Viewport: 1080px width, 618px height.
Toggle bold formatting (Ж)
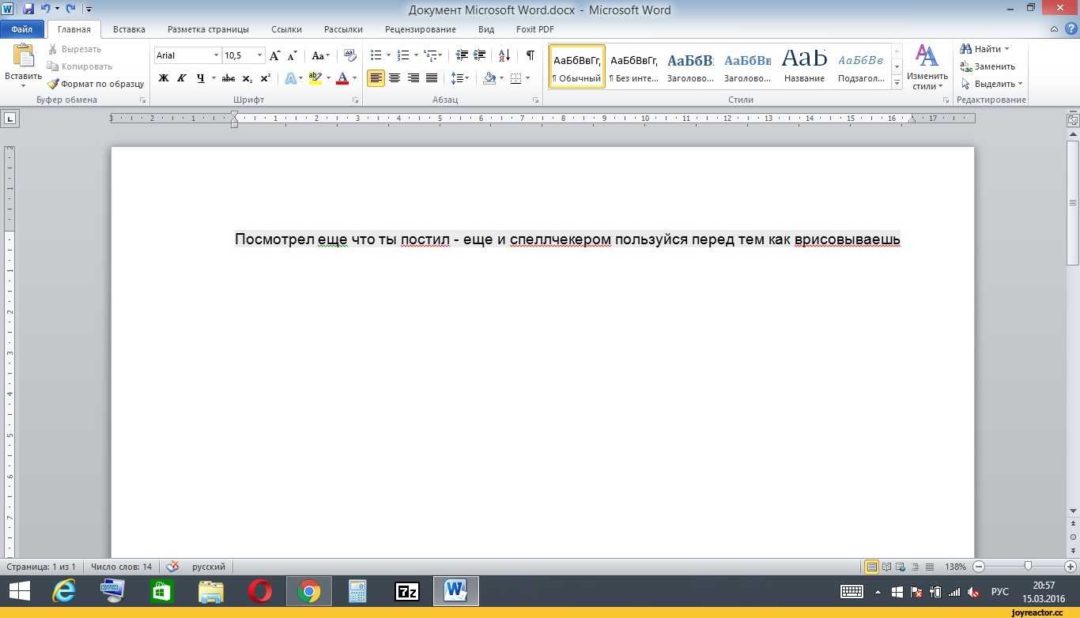tap(164, 78)
